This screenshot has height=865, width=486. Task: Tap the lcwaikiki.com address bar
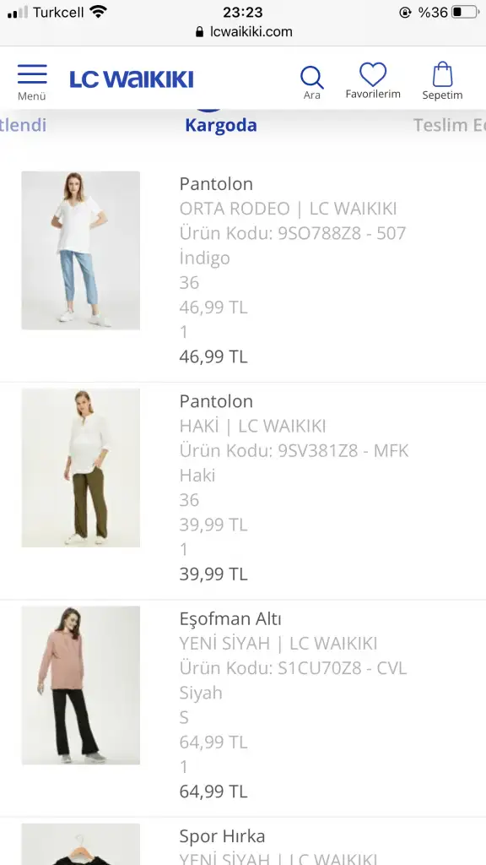click(x=244, y=32)
